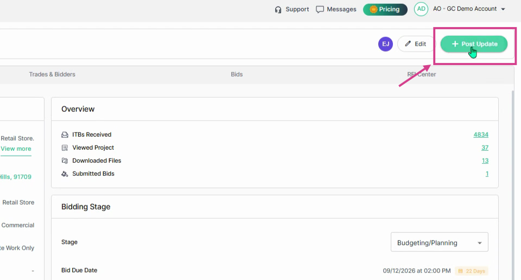Click the Commercial text in the sidebar

click(17, 225)
